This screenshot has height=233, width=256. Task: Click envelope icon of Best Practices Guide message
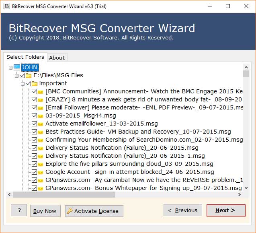[40, 132]
